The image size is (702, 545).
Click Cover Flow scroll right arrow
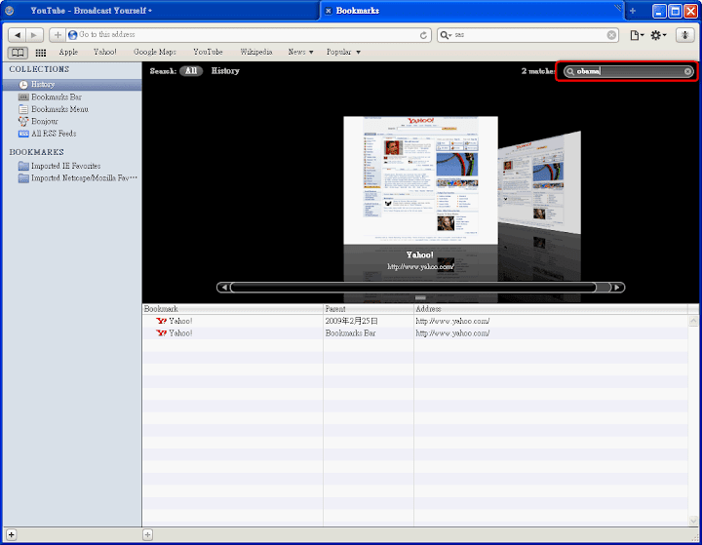point(617,288)
